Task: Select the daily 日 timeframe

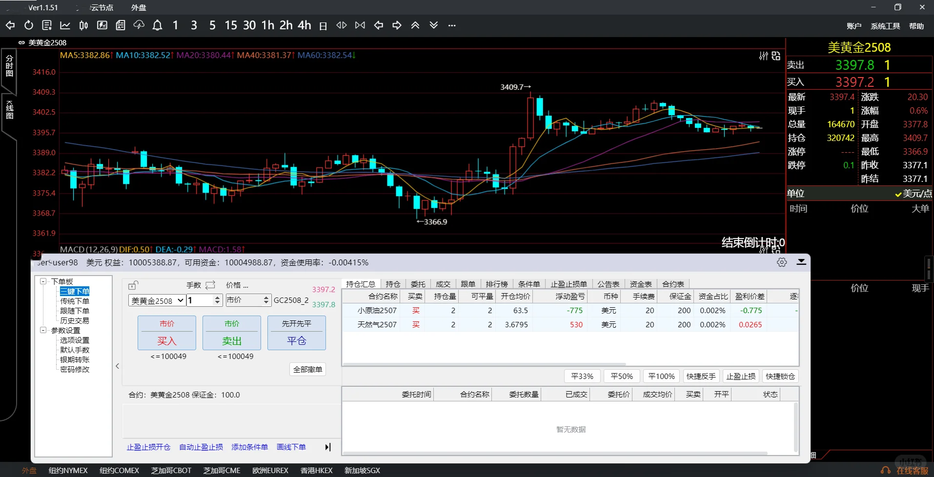Action: pyautogui.click(x=323, y=26)
